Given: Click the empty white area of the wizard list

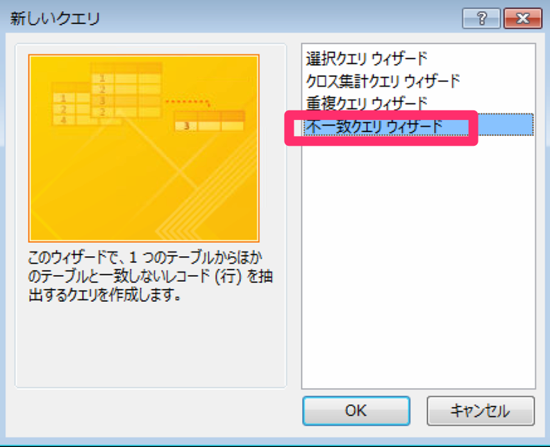Looking at the screenshot, I should (x=419, y=261).
